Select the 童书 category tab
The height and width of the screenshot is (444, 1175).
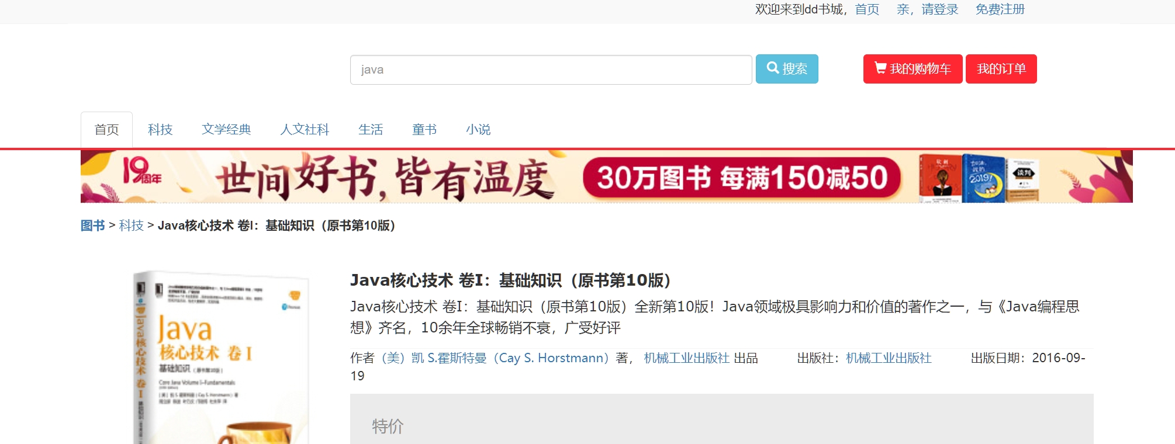tap(424, 130)
